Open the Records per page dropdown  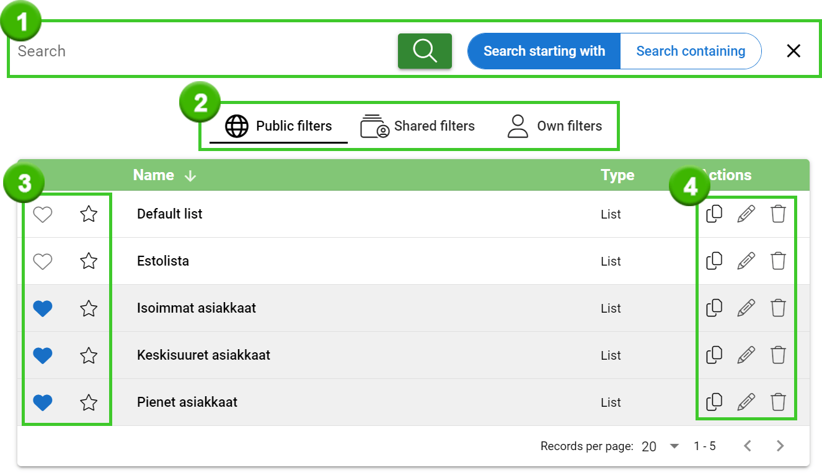click(674, 446)
